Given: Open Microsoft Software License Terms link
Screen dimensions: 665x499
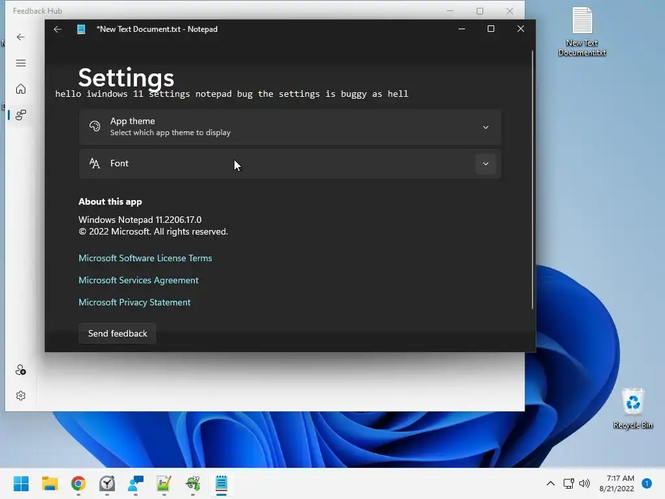Looking at the screenshot, I should click(145, 258).
